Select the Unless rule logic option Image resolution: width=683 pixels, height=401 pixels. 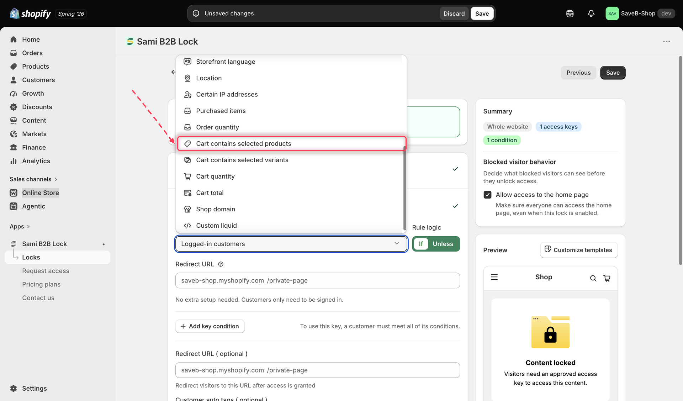click(x=443, y=244)
